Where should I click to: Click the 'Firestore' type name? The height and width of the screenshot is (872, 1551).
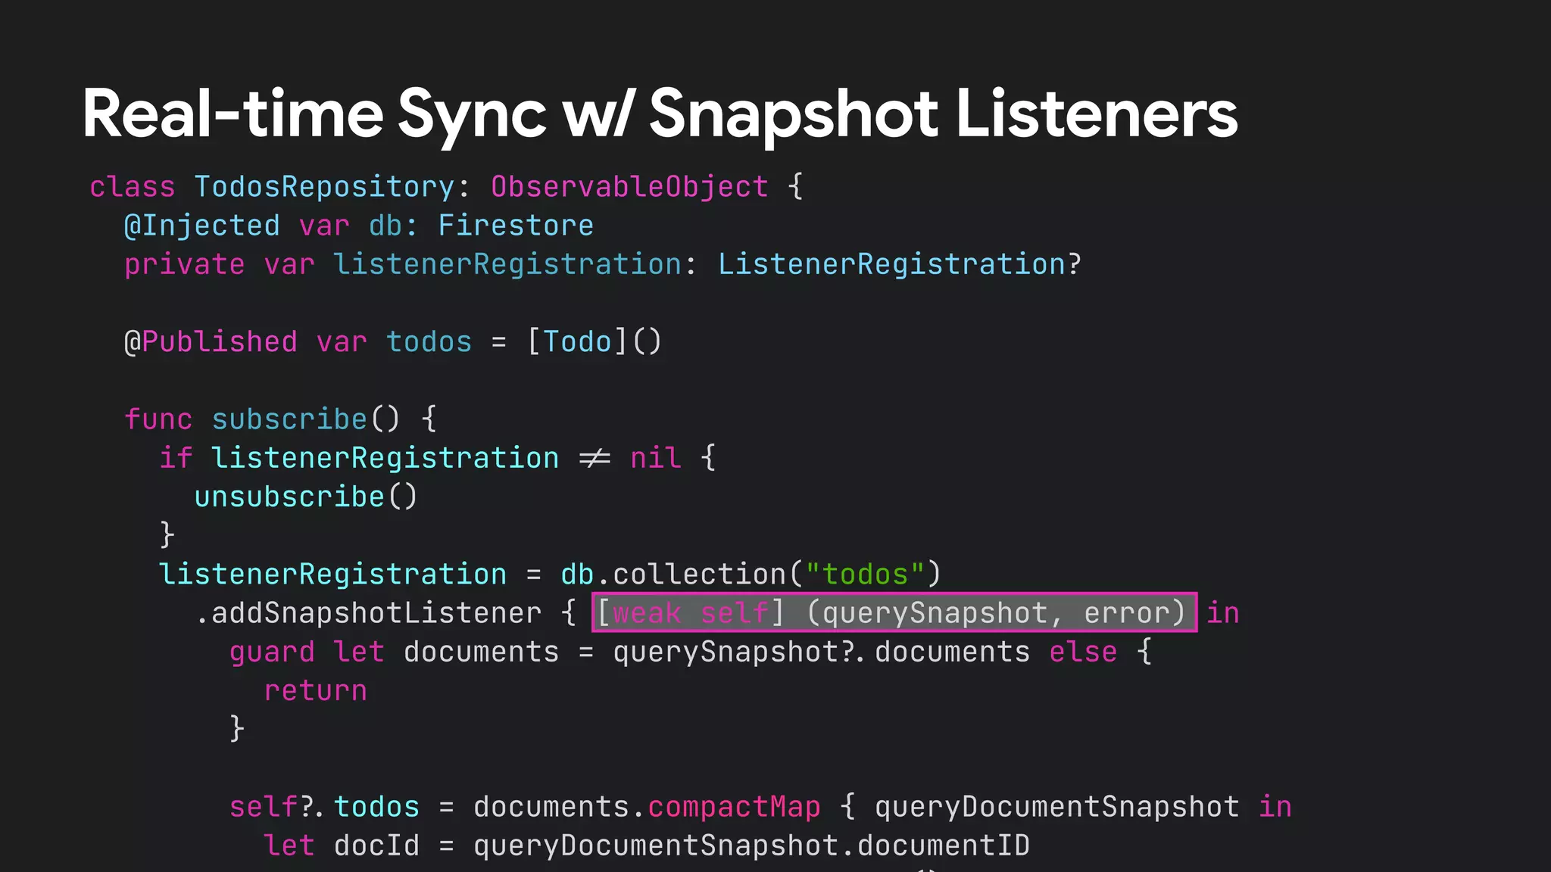click(516, 226)
